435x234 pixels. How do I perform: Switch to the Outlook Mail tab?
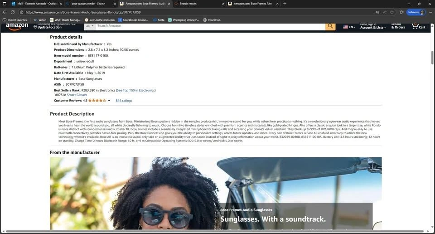[34, 4]
